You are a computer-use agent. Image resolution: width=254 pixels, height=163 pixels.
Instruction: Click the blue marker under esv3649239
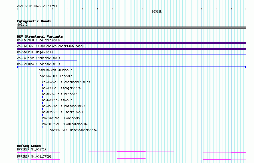tap(50, 133)
